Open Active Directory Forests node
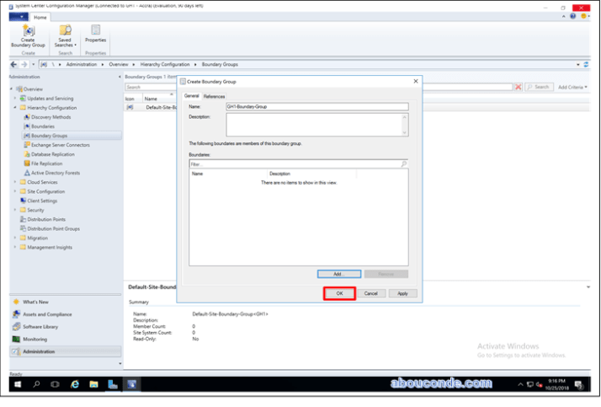Screen dimensions: 601x407 pyautogui.click(x=56, y=173)
